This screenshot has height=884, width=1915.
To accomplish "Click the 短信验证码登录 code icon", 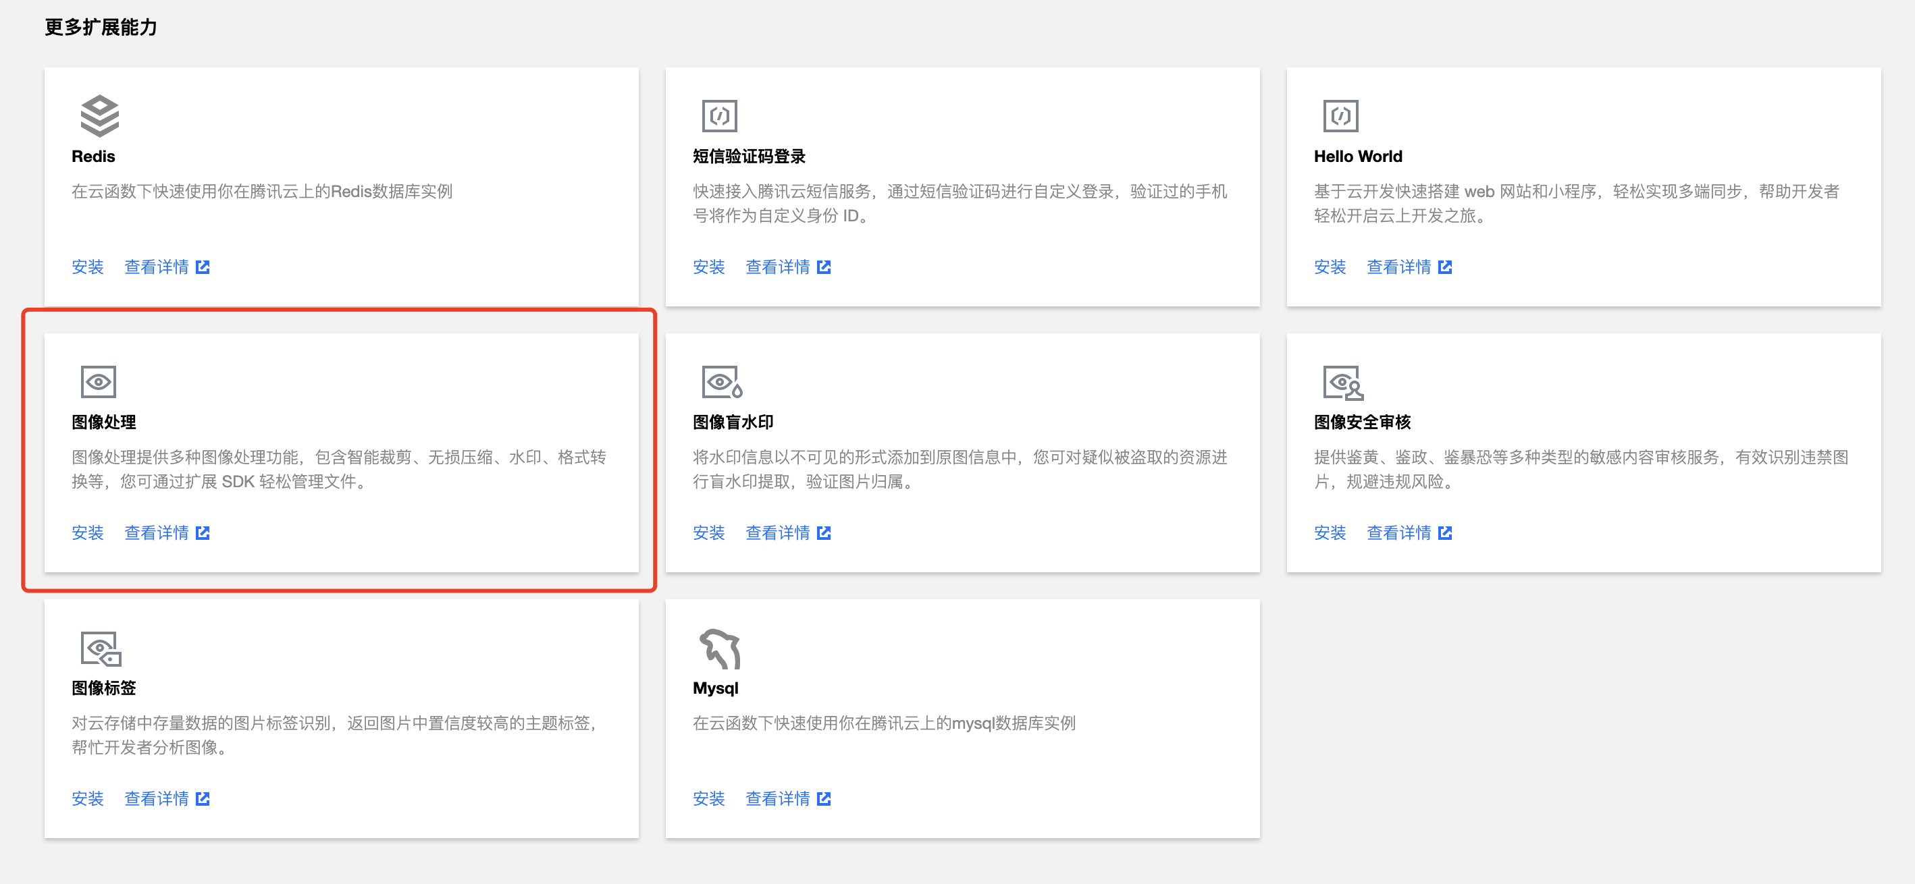I will (719, 116).
